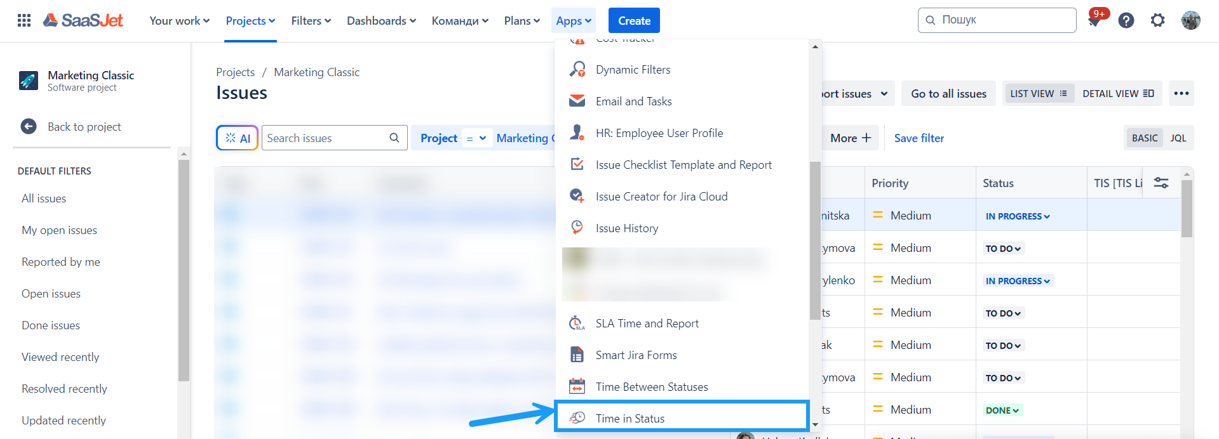Switch to DETAIL VIEW
1219x439 pixels.
click(x=1118, y=93)
